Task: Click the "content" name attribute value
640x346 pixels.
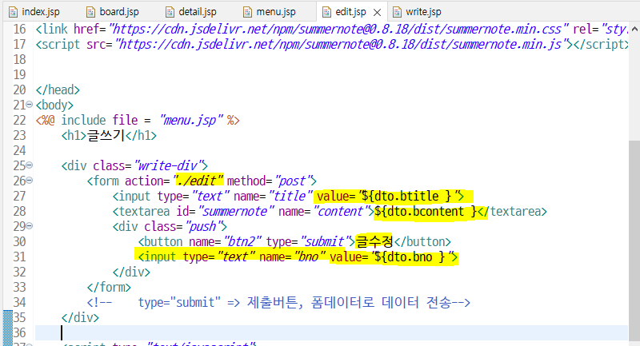Action: pos(340,211)
